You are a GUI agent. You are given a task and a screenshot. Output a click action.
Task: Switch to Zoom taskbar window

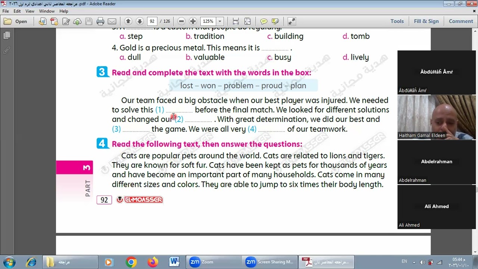click(x=214, y=262)
